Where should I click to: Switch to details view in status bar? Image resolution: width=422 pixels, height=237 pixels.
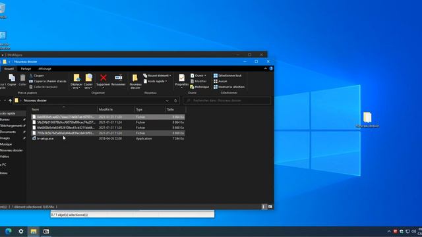(x=264, y=207)
